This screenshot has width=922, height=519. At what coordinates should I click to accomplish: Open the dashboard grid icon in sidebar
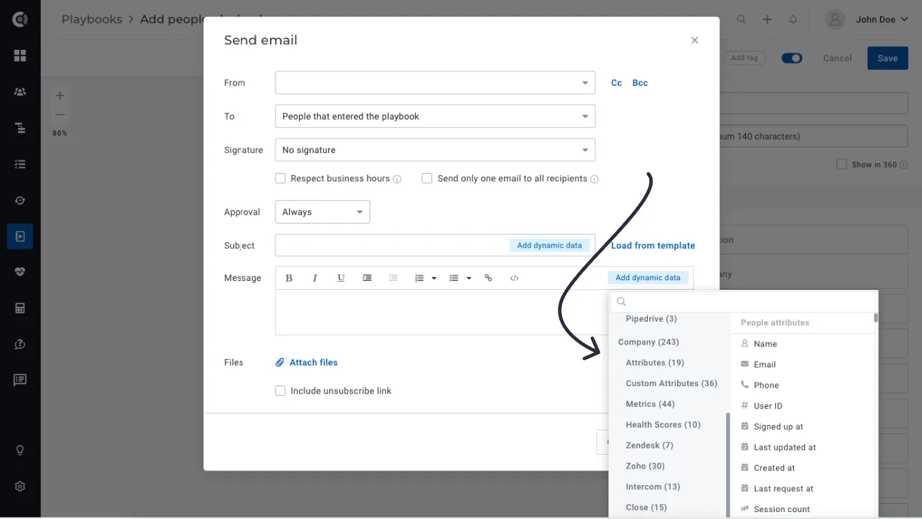click(x=20, y=55)
